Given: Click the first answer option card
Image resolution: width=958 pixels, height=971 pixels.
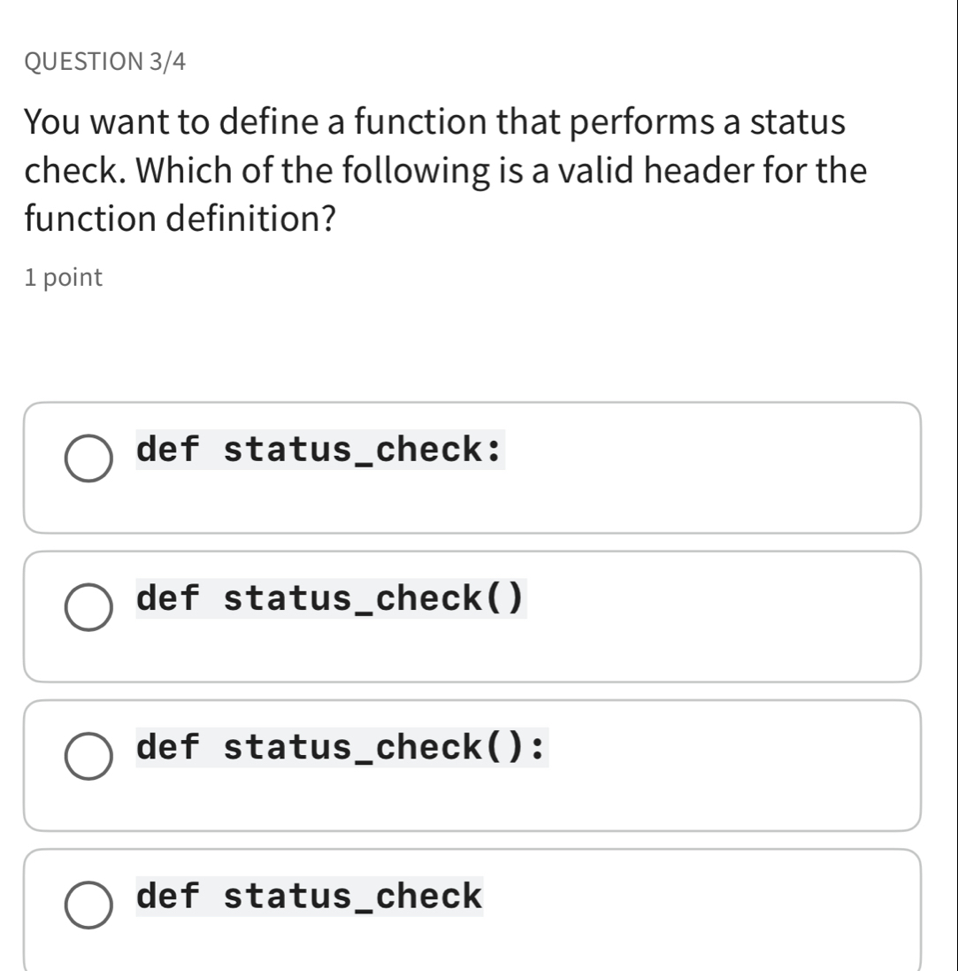Looking at the screenshot, I should pos(474,466).
